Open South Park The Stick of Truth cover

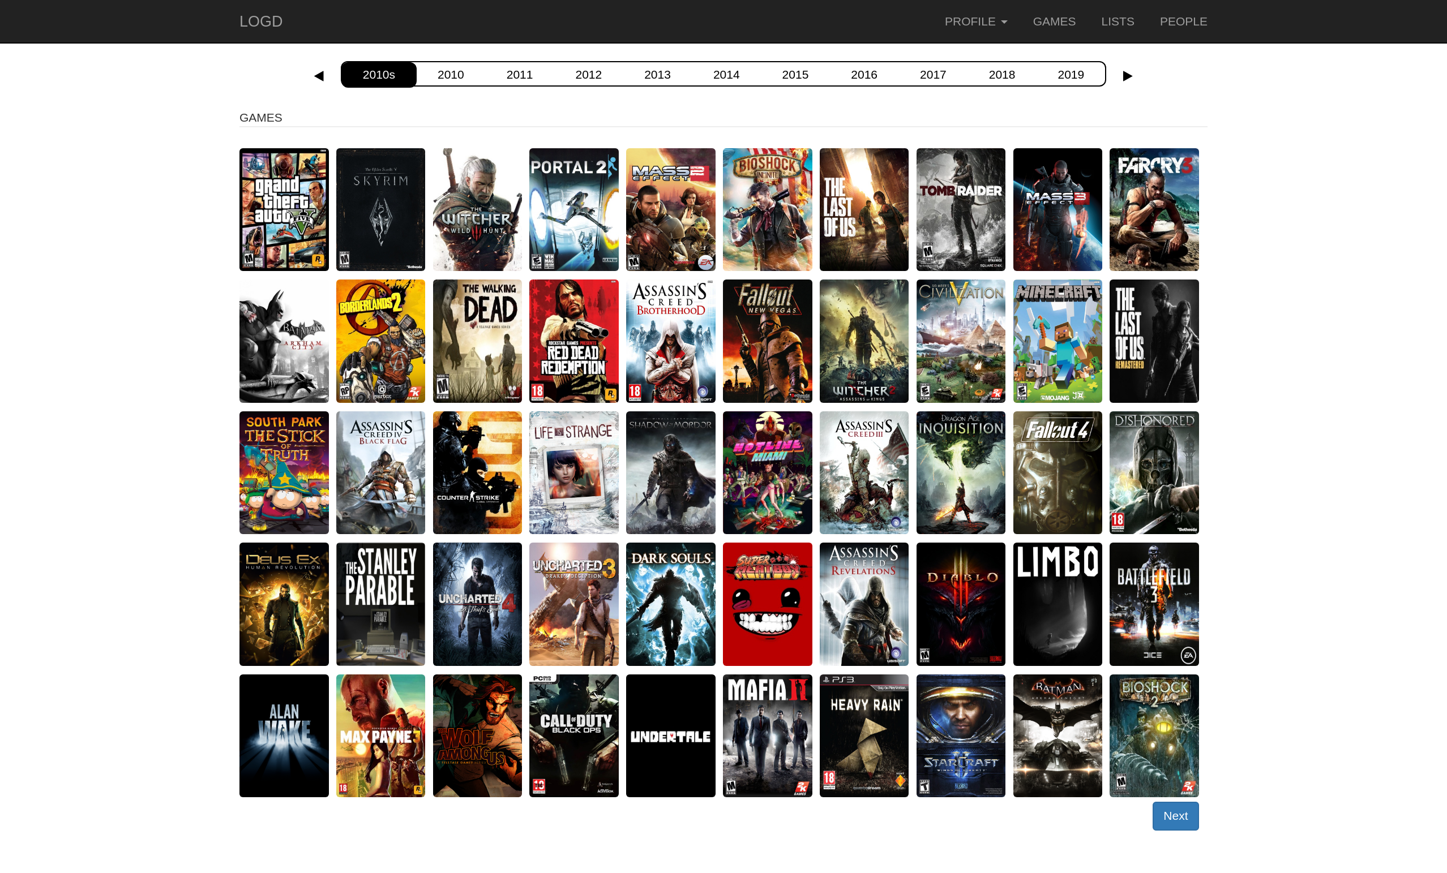pos(284,472)
